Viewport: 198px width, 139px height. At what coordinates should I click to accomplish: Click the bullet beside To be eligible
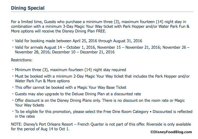13,112
